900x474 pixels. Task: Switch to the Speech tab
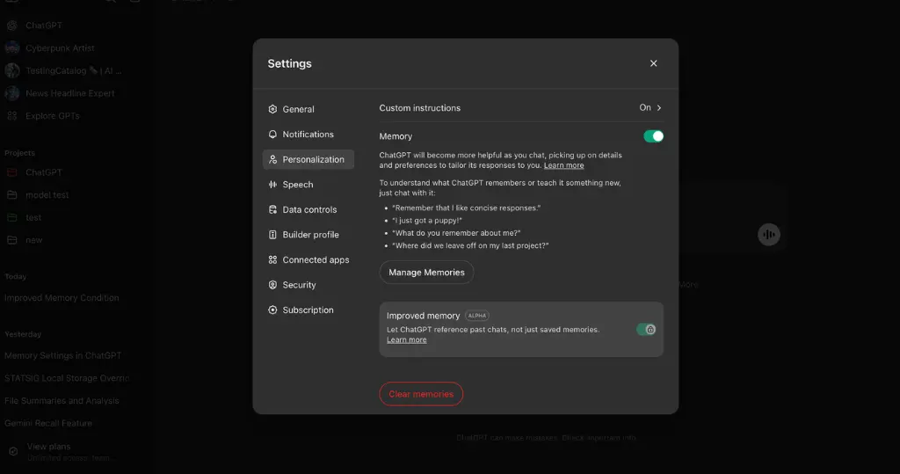pyautogui.click(x=308, y=185)
